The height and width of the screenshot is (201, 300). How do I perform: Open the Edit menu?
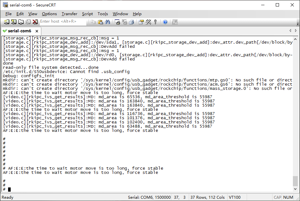[20, 14]
